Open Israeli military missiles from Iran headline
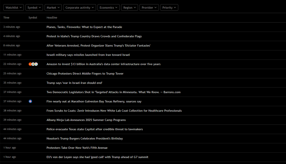This screenshot has height=164, width=286. 88,55
